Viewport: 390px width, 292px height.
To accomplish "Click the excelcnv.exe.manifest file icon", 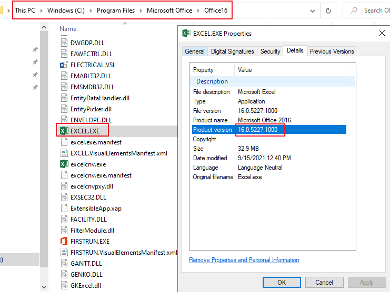I will (64, 175).
